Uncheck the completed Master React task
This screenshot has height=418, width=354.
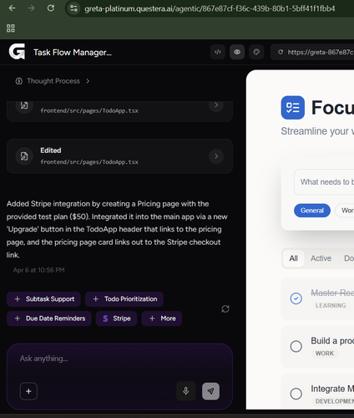[296, 298]
